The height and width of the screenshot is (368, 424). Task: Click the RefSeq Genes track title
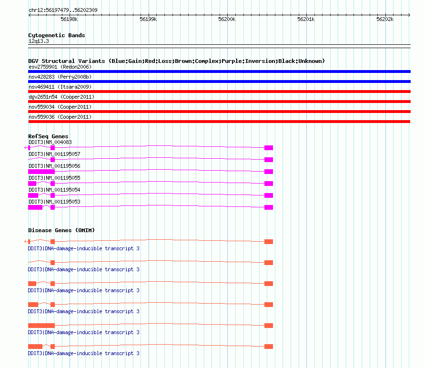48,136
